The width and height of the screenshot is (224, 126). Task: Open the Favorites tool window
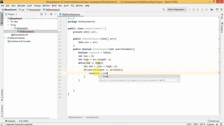2,95
